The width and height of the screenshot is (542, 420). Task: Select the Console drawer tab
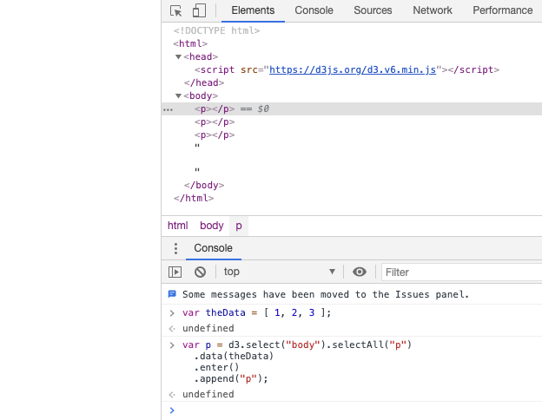[x=214, y=248]
